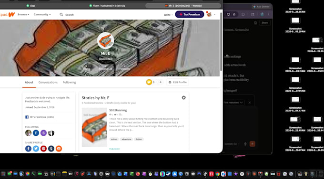Screen dimensions: 324x179
Task: Click the Mr. E profile avatar picture
Action: (x=105, y=41)
